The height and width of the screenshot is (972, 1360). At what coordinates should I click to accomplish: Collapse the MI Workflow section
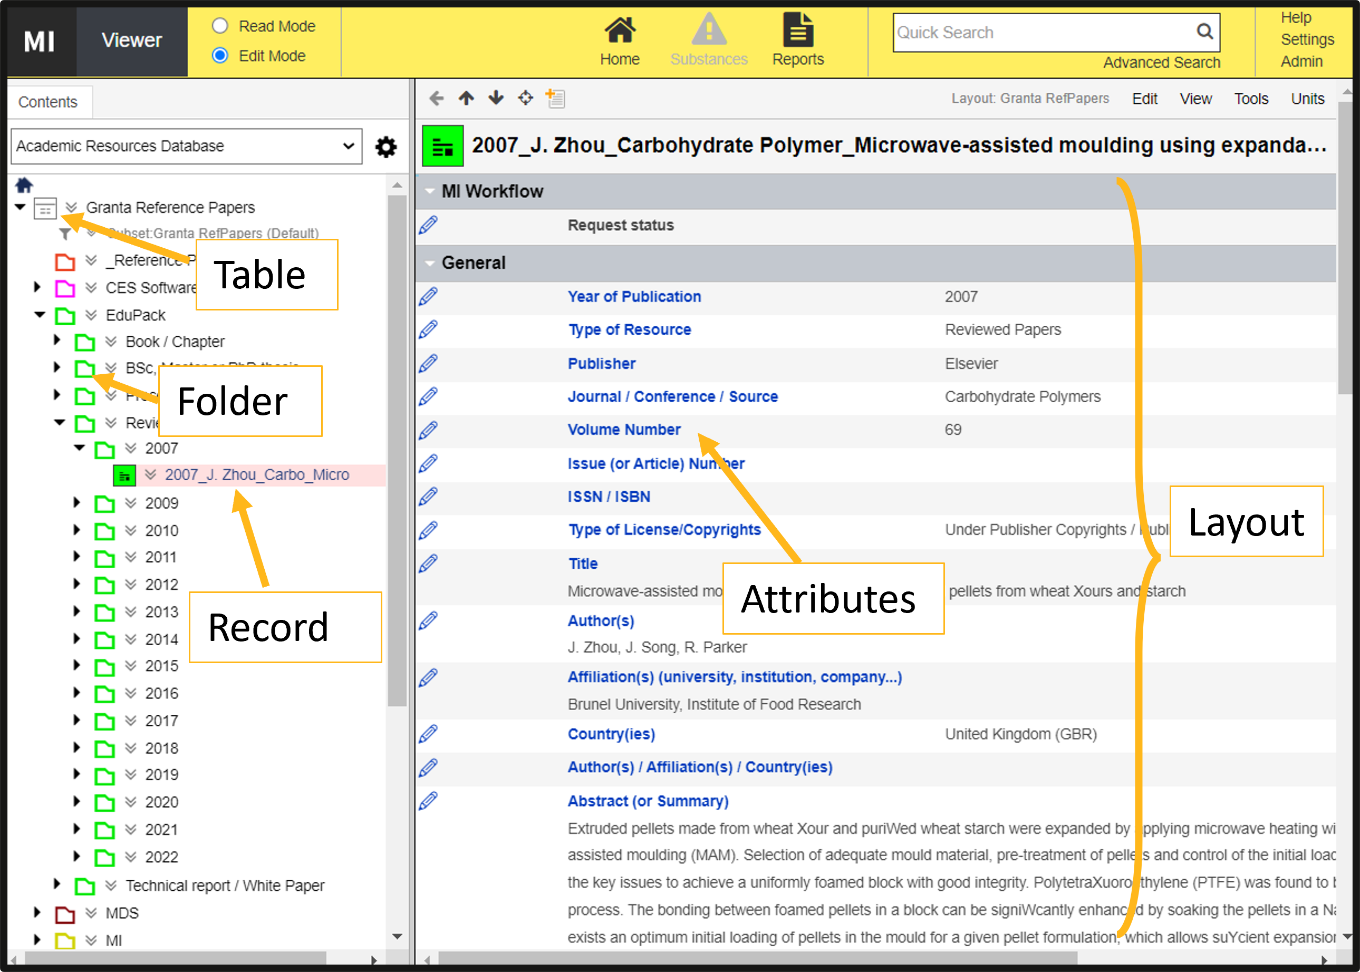click(429, 191)
